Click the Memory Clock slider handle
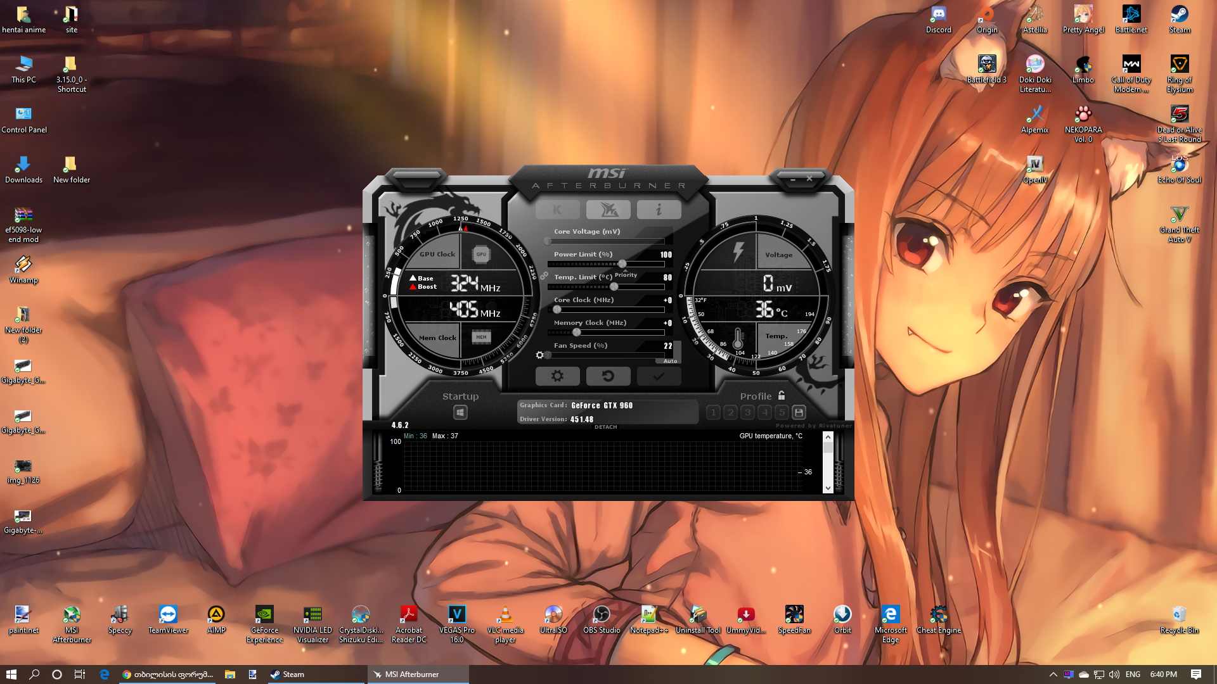The image size is (1217, 684). tap(577, 332)
